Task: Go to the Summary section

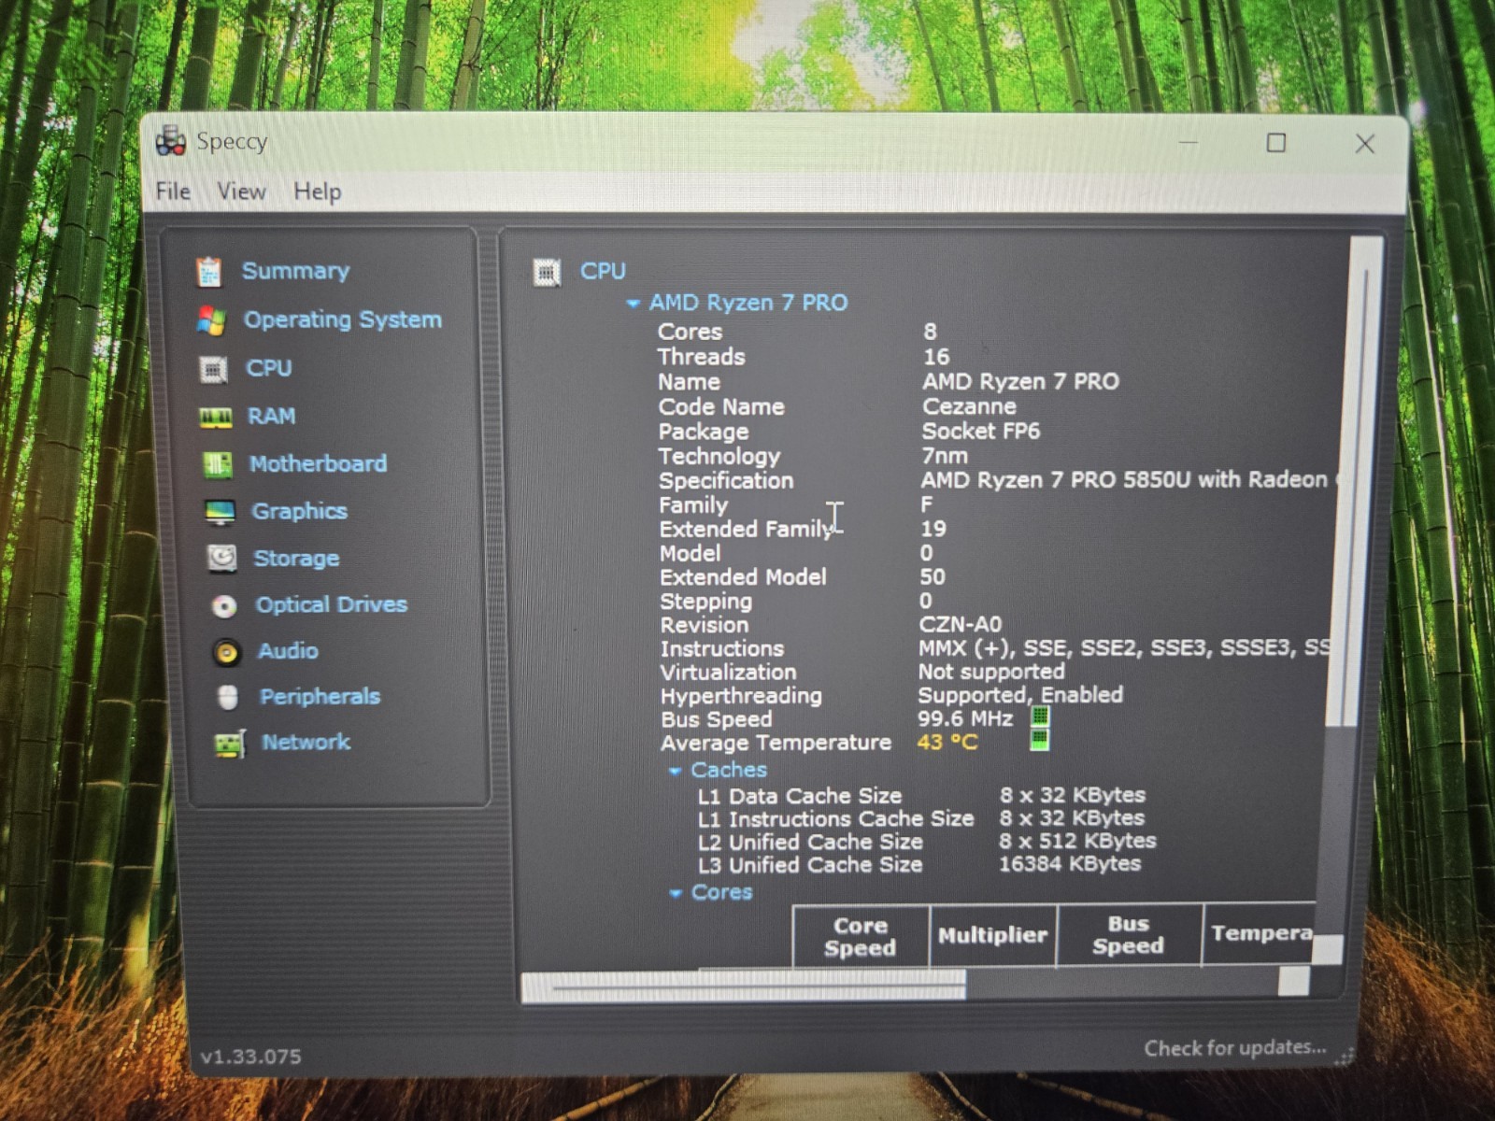Action: pos(295,271)
